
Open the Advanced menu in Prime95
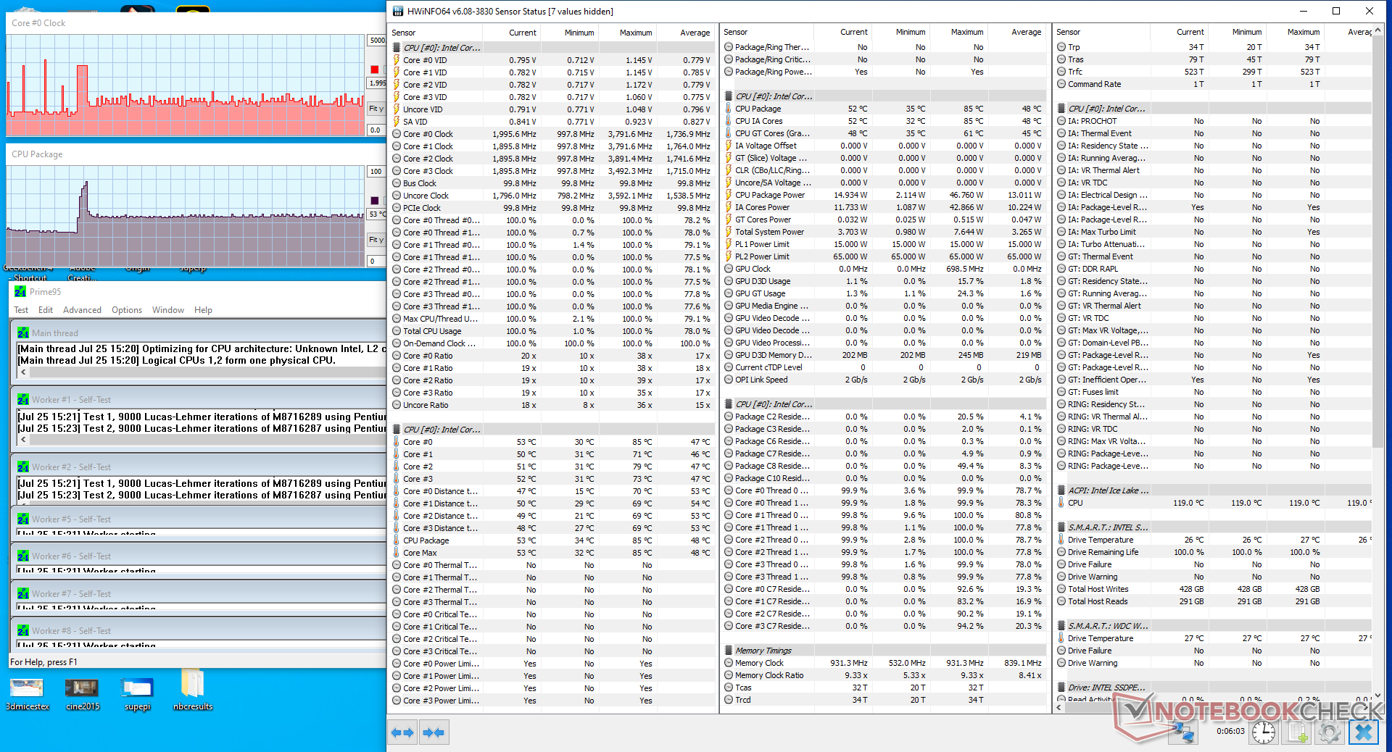[x=82, y=310]
